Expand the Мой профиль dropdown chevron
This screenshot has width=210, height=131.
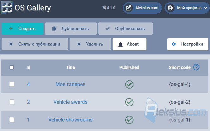click(206, 8)
